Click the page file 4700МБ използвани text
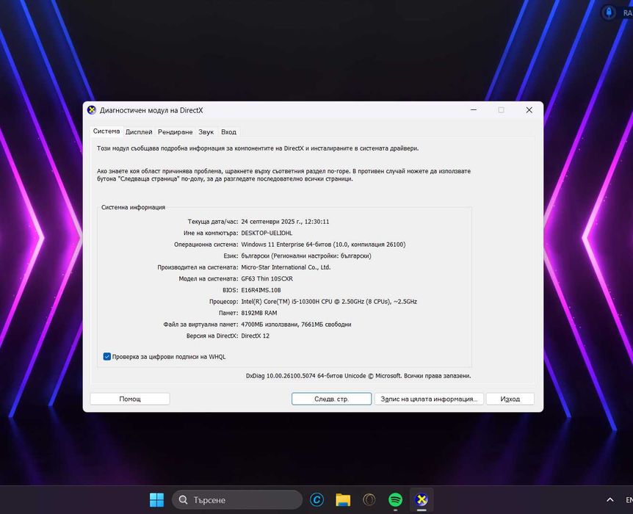 coord(296,325)
